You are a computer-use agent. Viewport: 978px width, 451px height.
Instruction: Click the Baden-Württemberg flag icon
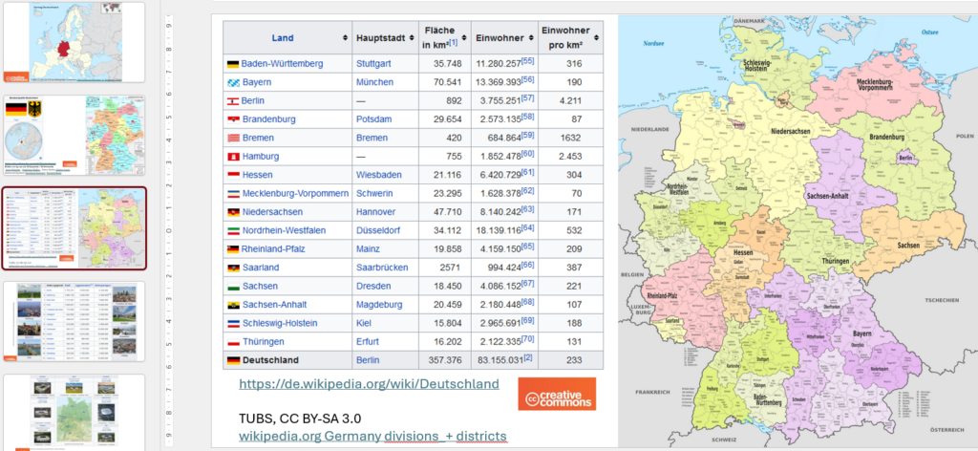[x=232, y=64]
